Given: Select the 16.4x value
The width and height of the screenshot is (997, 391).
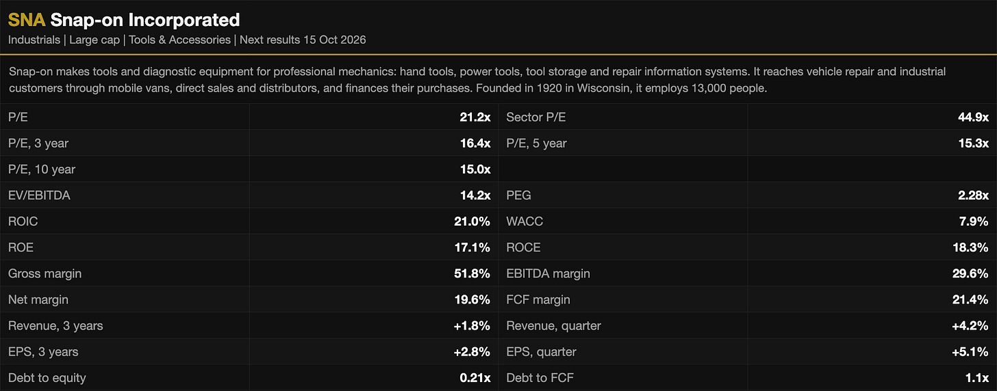Looking at the screenshot, I should [475, 144].
